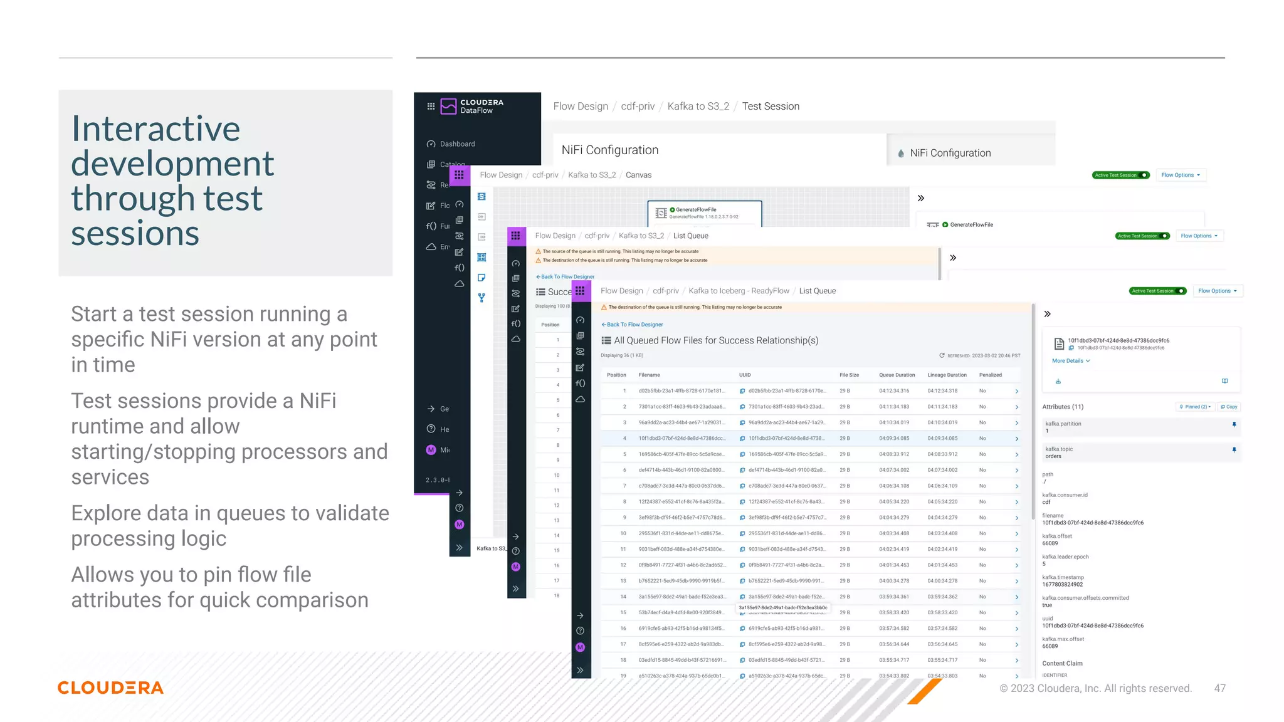Click the Cloudera DataFlow logo
Screen dimensions: 1284x722
(x=472, y=107)
